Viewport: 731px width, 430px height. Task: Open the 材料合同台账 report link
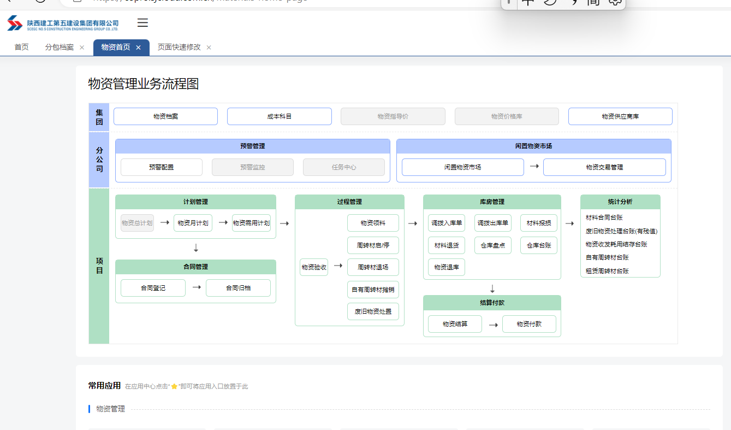(604, 218)
